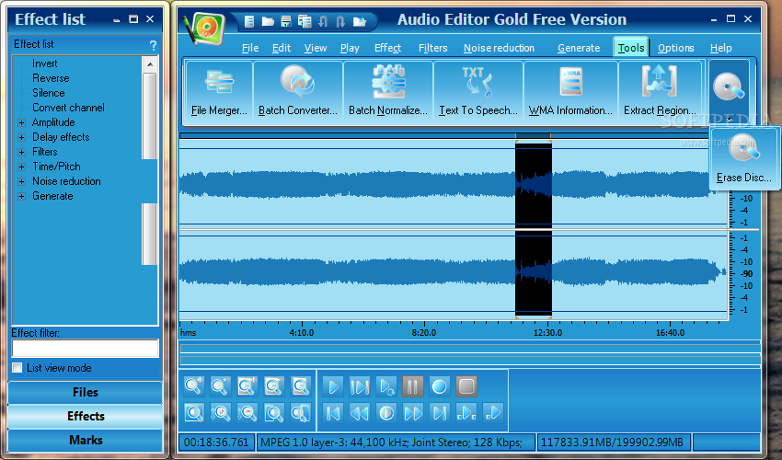Screen dimensions: 782x460
Task: Click the Record button
Action: pos(440,386)
